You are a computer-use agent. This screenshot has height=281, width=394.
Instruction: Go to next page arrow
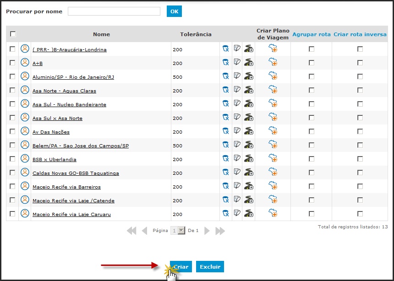[207, 231]
